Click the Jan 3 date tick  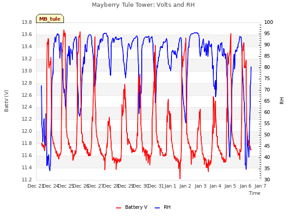[200, 186]
